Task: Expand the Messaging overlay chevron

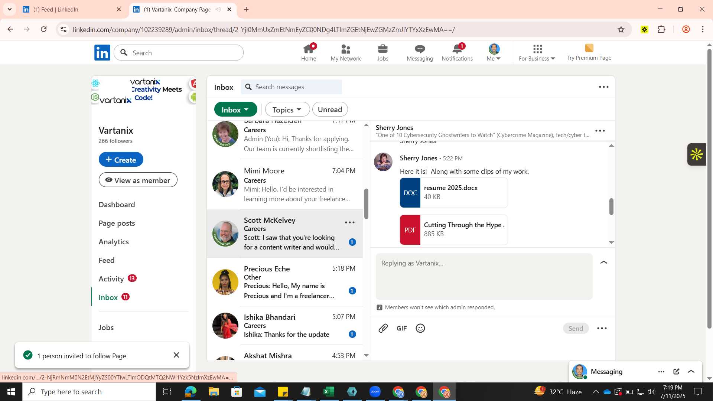Action: tap(691, 372)
